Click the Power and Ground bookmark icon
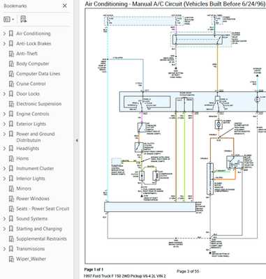 click(11, 134)
